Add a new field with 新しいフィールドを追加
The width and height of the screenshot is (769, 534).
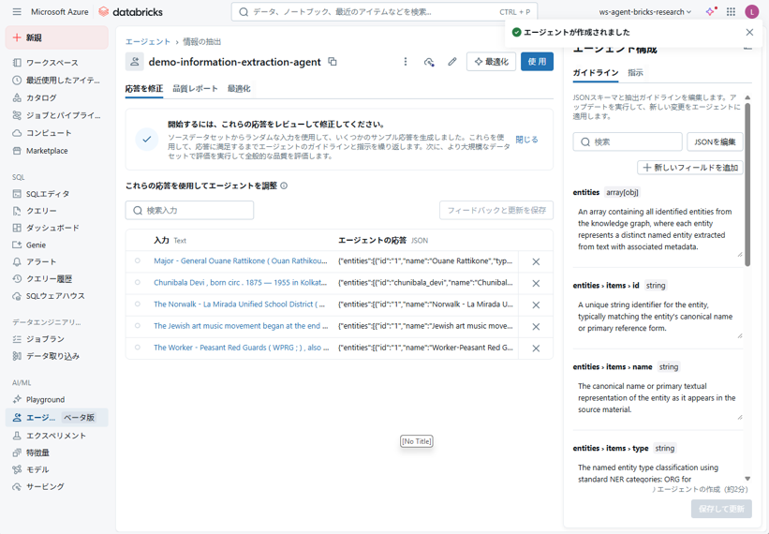pyautogui.click(x=690, y=168)
